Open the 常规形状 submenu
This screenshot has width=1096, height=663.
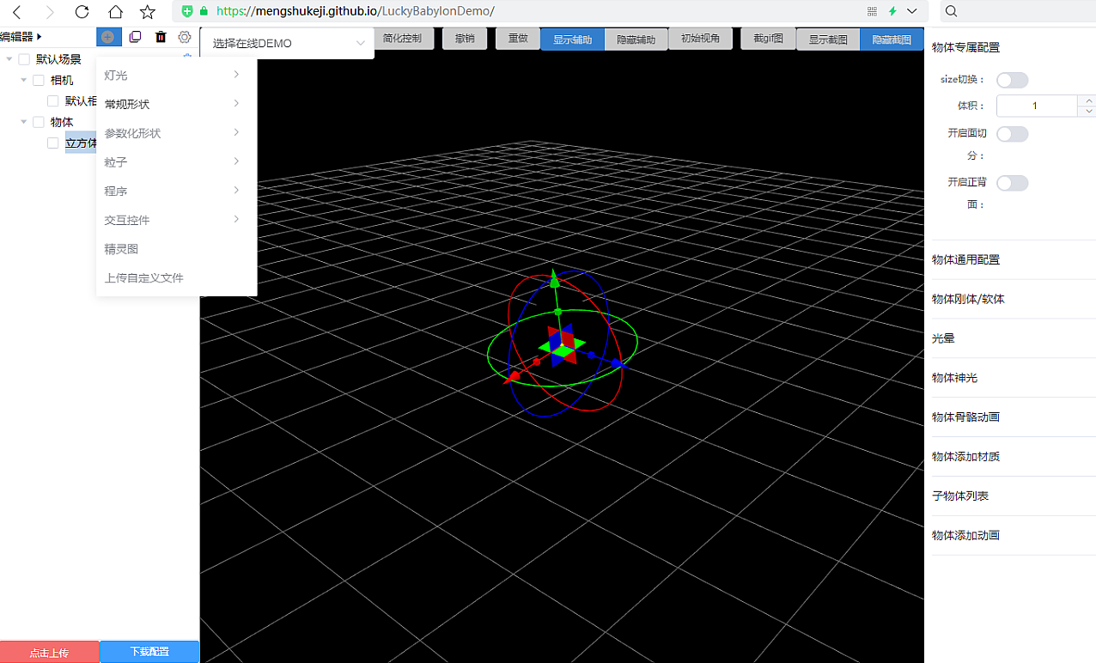176,104
